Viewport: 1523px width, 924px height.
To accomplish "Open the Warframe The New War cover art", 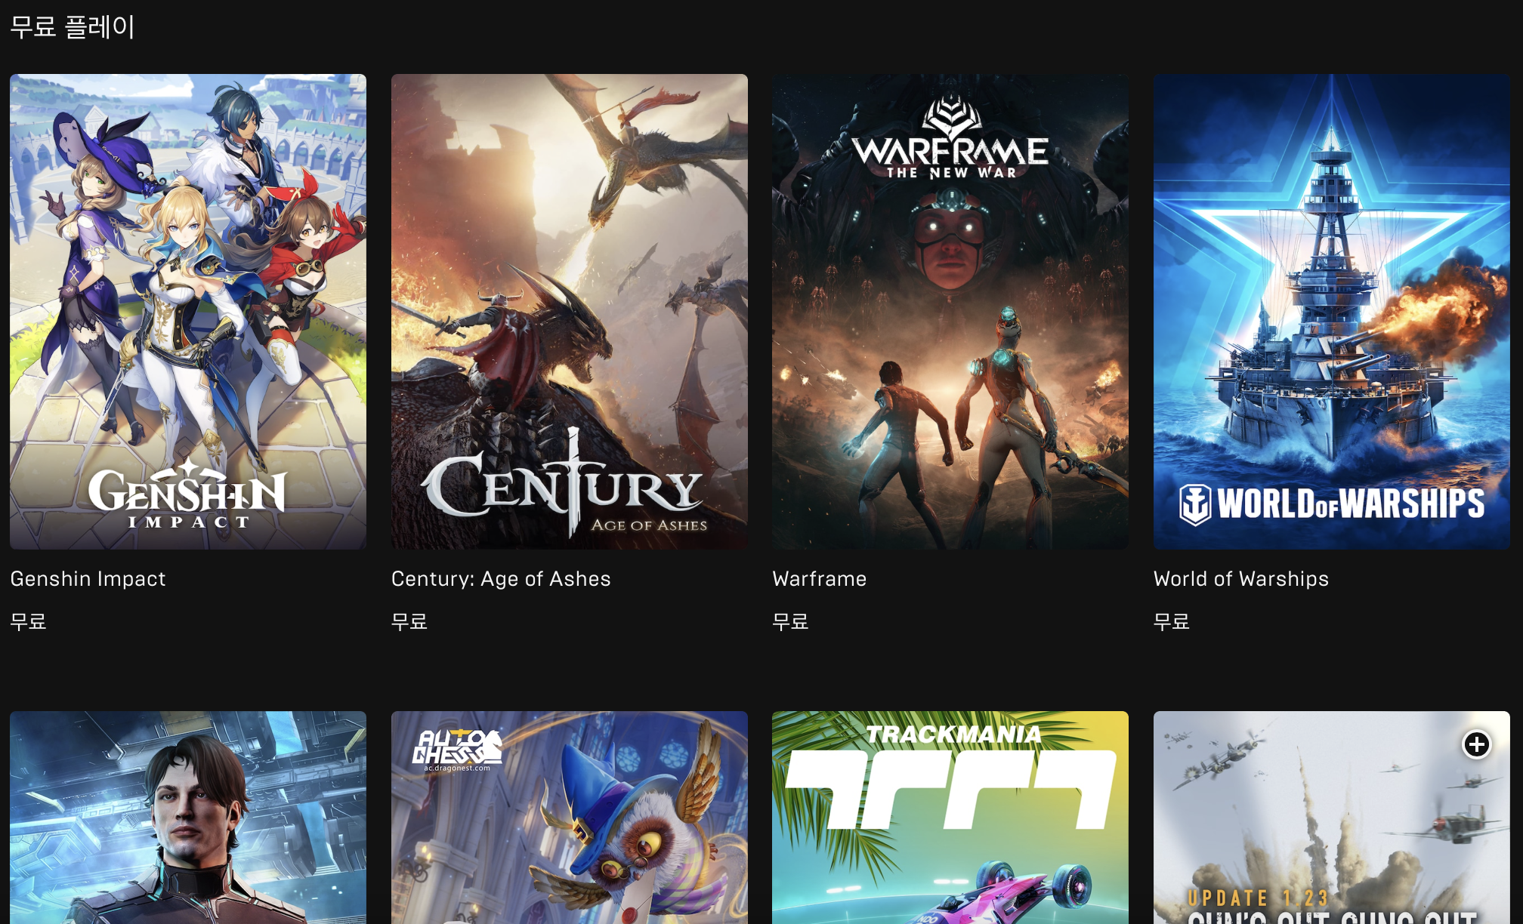I will [950, 311].
